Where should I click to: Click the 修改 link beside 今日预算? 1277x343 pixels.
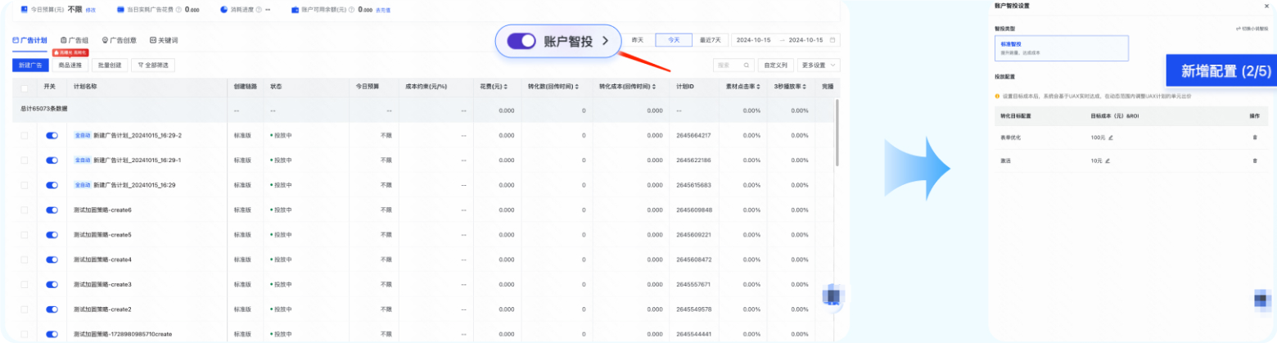pos(91,10)
